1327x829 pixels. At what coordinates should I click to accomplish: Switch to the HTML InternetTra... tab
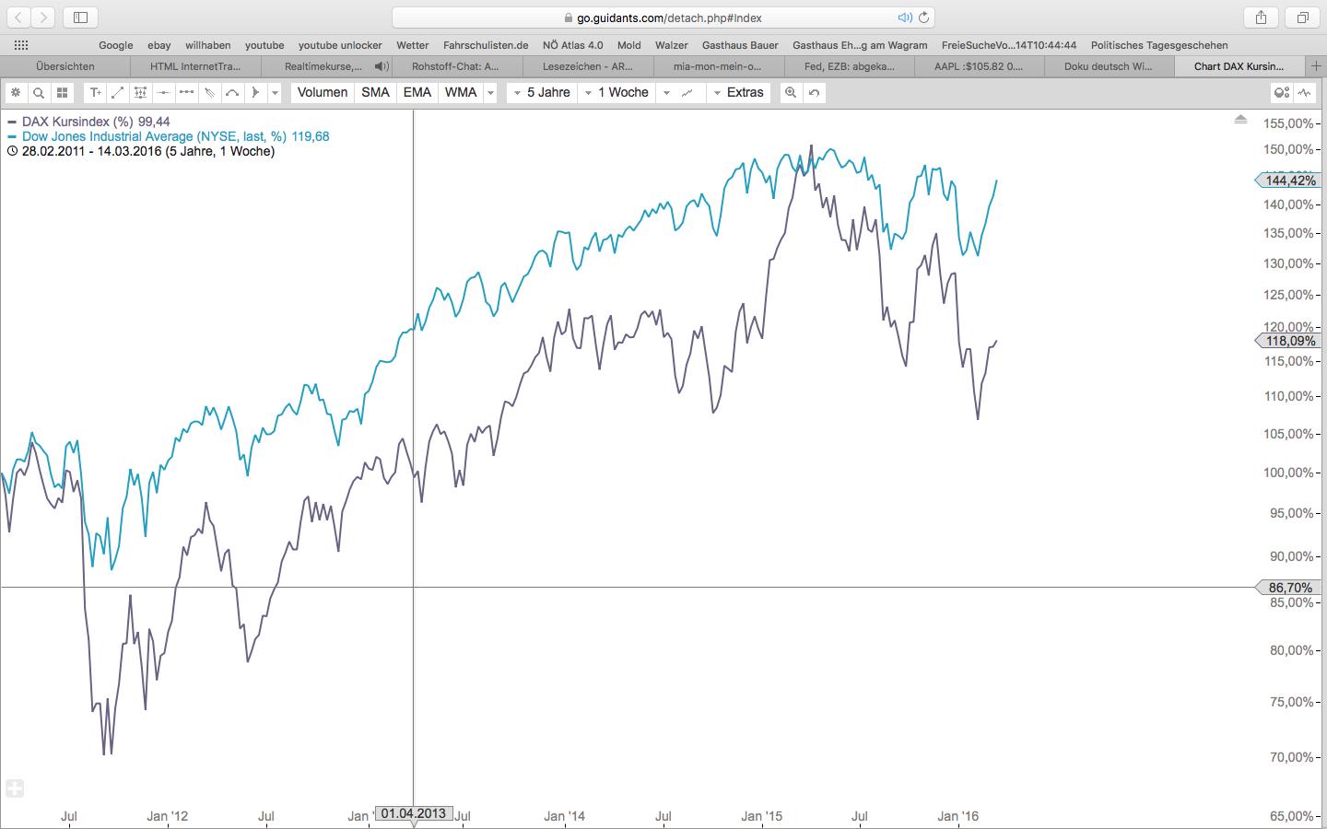(195, 66)
